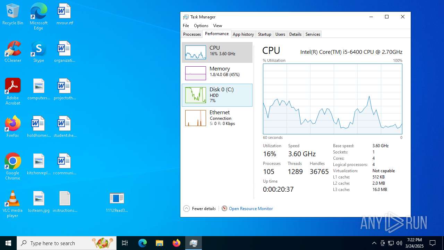Open the Recycle Bin desktop icon
This screenshot has width=444, height=250.
click(x=13, y=15)
